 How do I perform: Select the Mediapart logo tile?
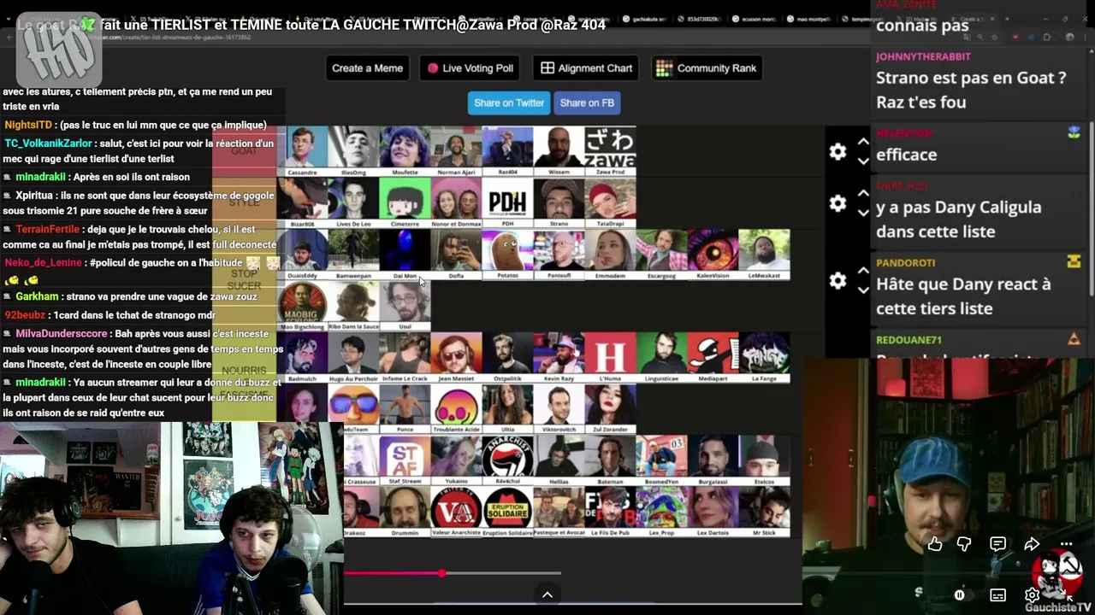point(713,356)
